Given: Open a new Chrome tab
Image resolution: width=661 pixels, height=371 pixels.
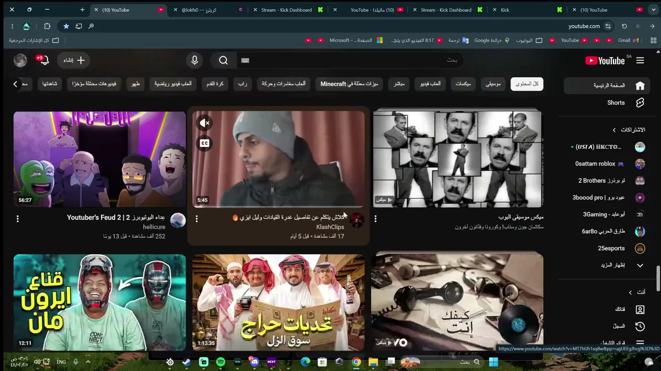Looking at the screenshot, I should click(x=82, y=10).
